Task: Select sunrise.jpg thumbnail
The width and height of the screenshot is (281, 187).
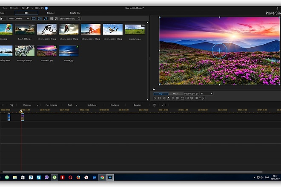Action: [69, 51]
